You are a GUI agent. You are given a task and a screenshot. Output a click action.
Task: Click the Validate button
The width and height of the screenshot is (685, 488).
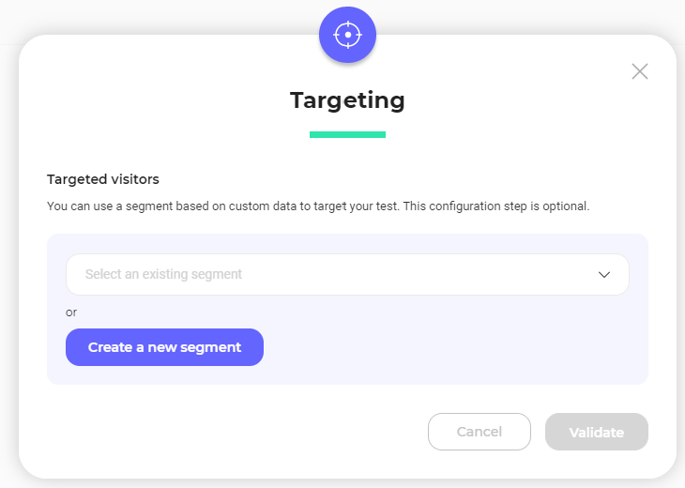coord(596,432)
